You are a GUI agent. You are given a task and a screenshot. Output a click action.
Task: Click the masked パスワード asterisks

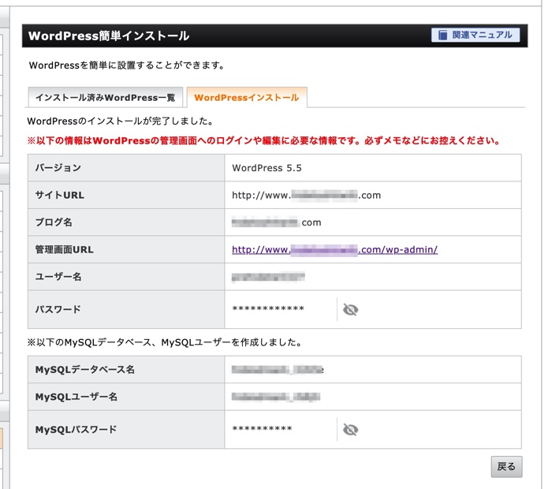coord(268,309)
